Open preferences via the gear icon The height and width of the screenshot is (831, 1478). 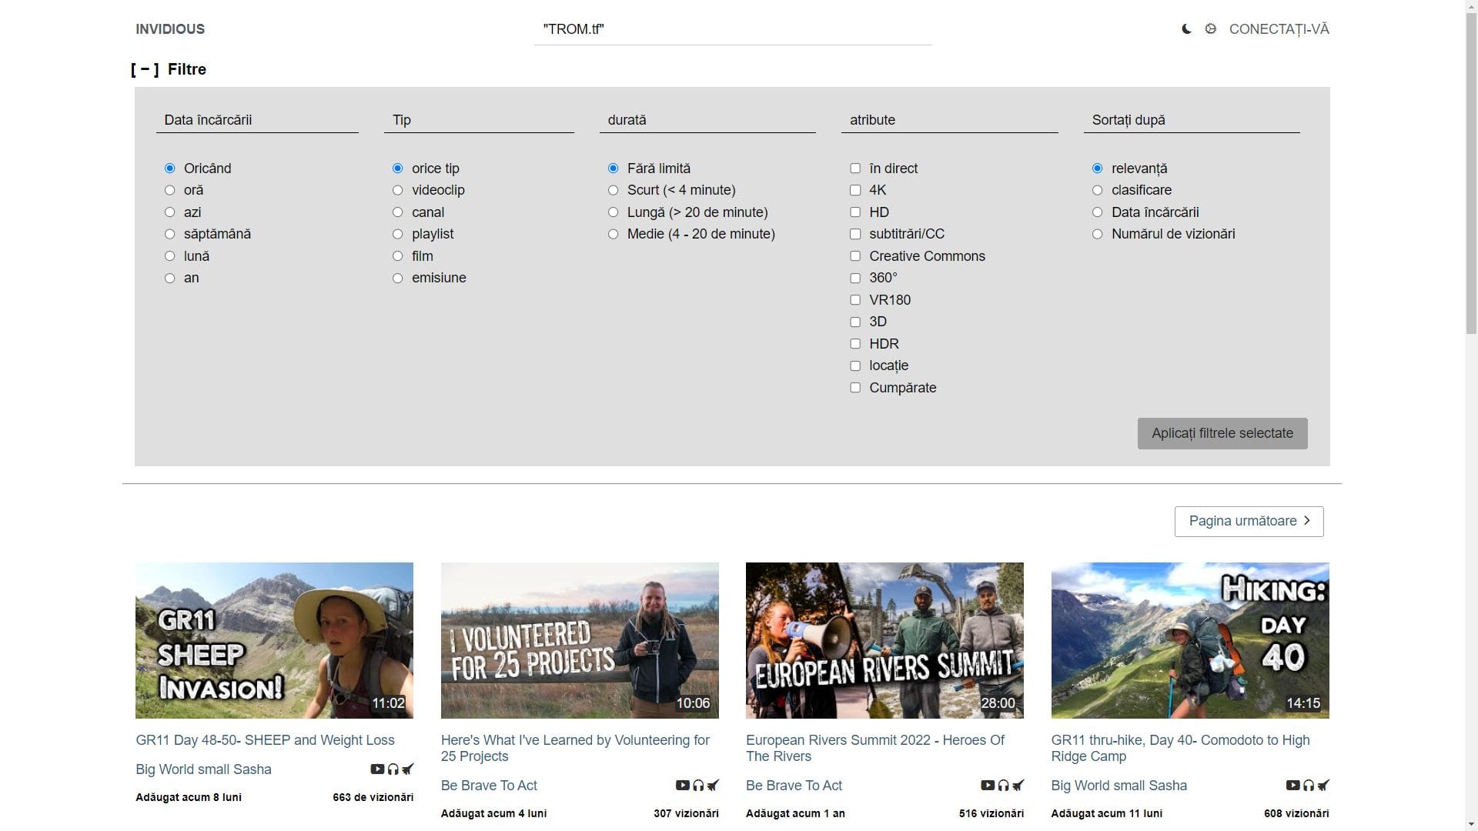coord(1211,28)
